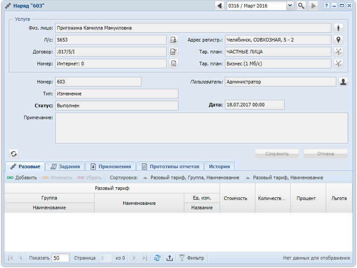Click the Тип field showing Изменение

pos(117,94)
